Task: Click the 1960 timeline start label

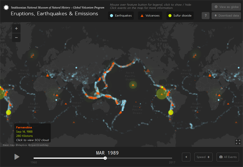Action: point(34,163)
